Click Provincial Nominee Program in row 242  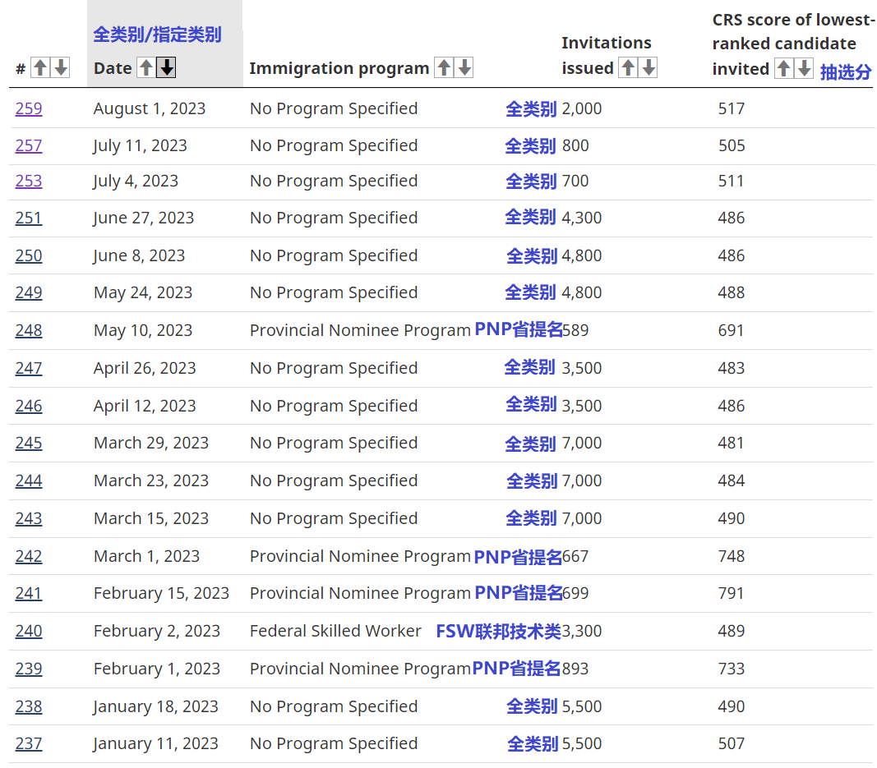tap(360, 557)
